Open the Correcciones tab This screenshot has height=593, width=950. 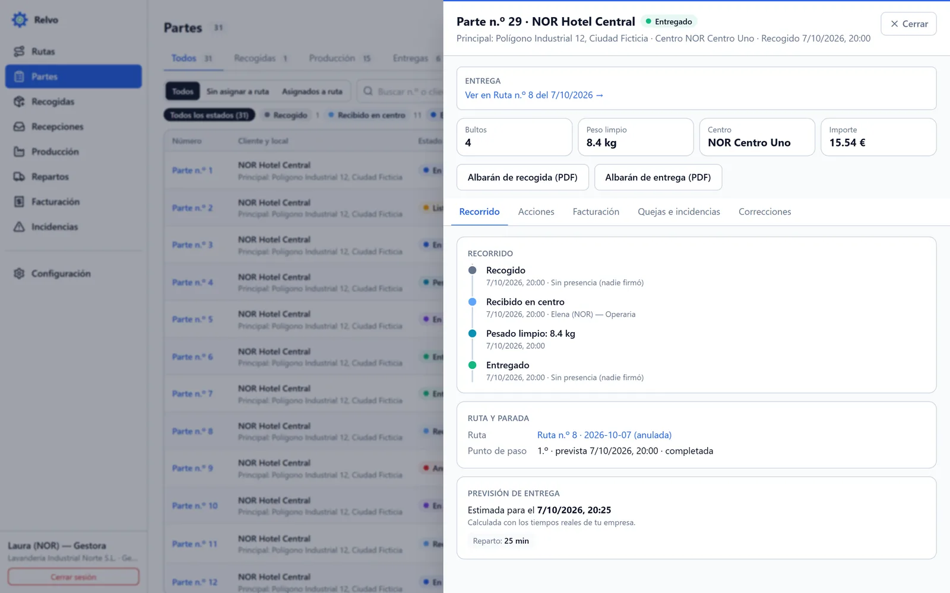tap(765, 212)
